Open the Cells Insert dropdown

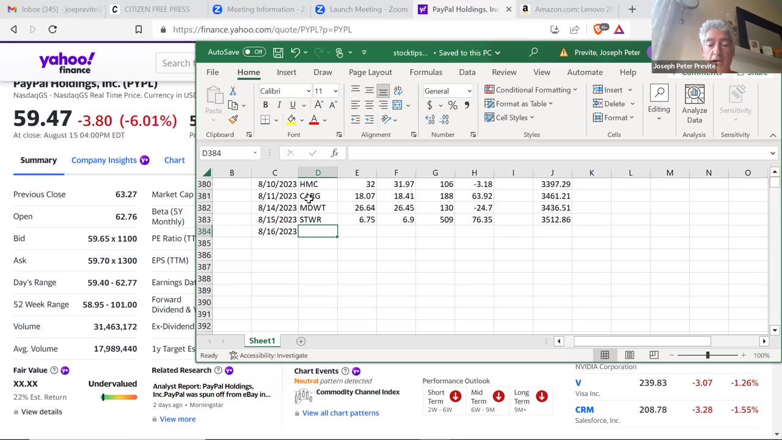pyautogui.click(x=613, y=90)
